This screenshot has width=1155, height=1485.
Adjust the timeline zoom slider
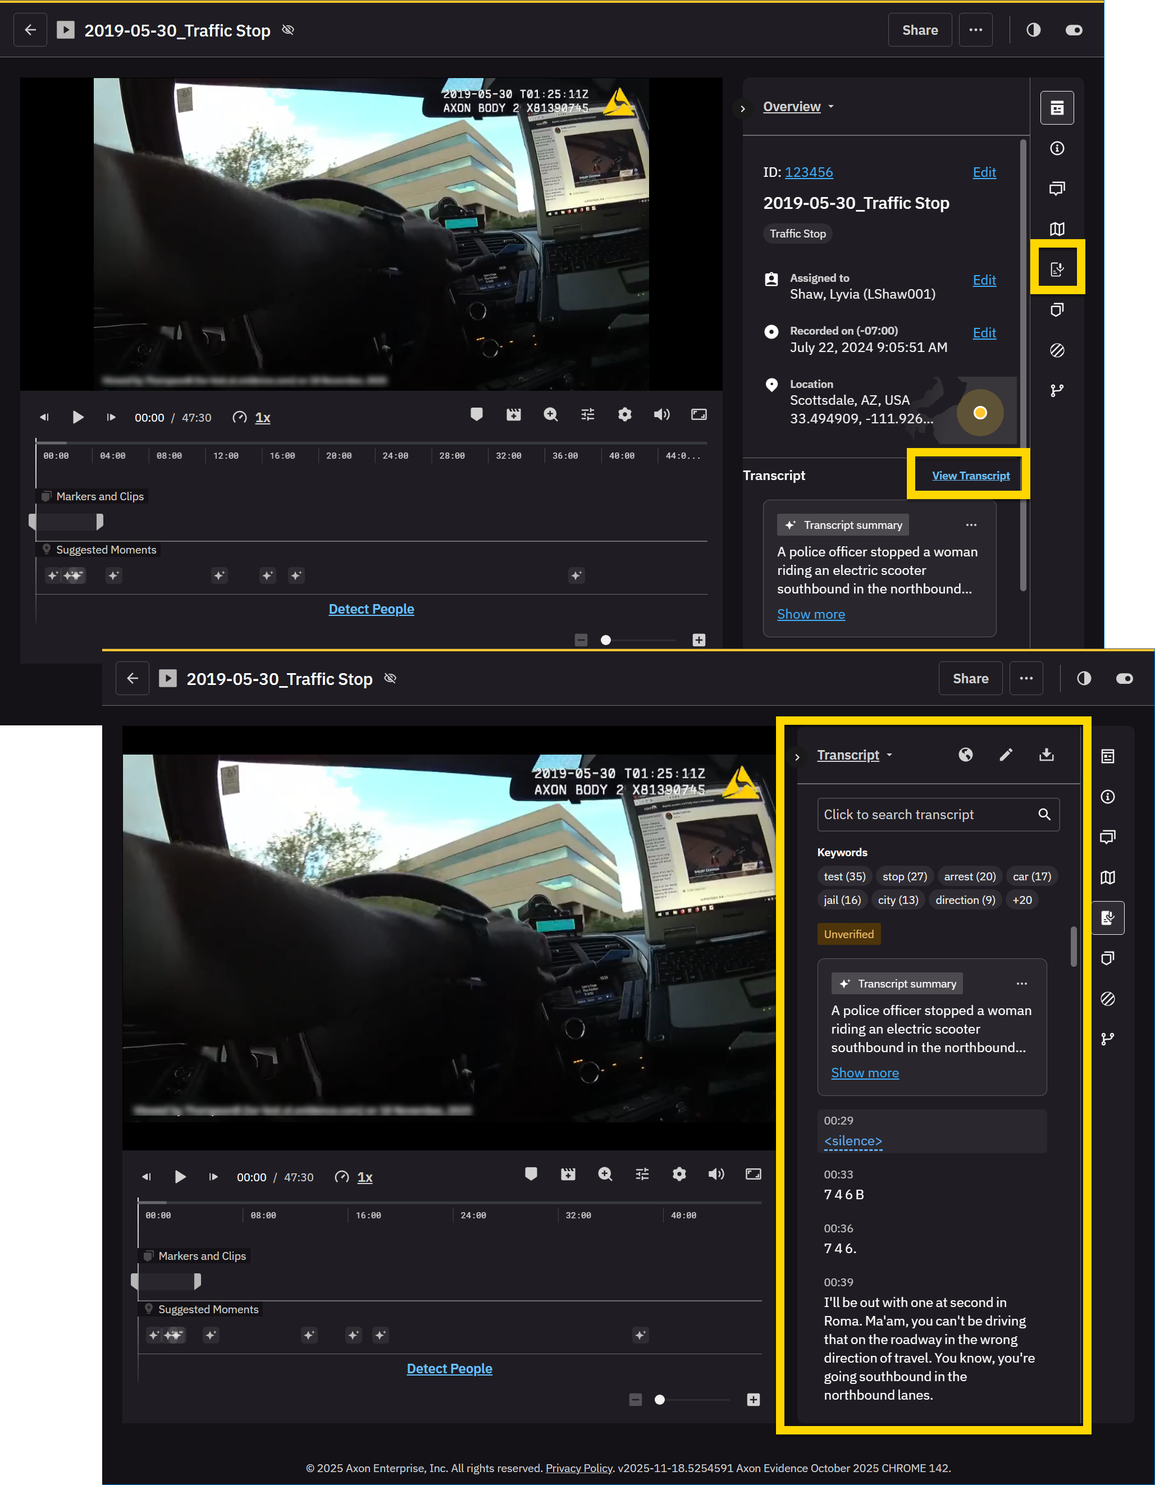[659, 1399]
